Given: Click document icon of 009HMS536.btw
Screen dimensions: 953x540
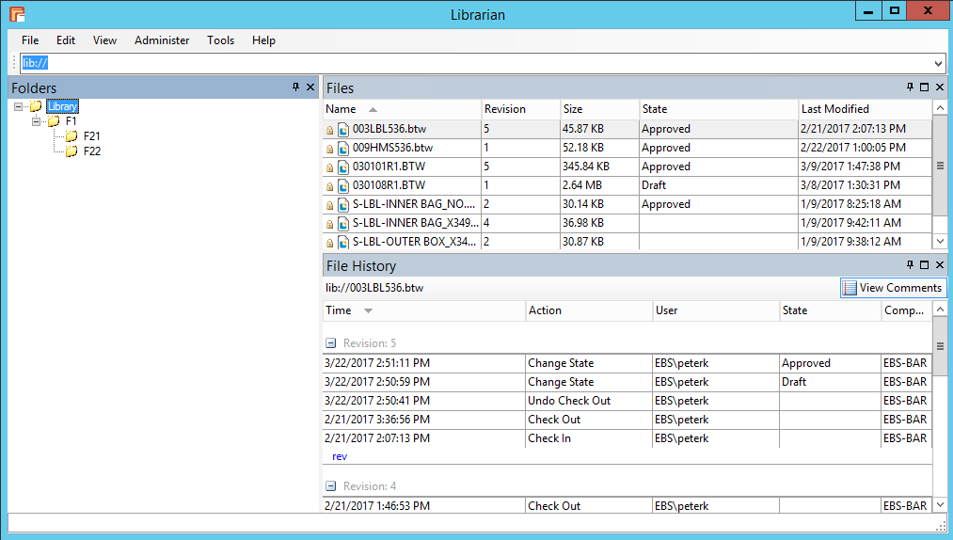Looking at the screenshot, I should coord(343,149).
